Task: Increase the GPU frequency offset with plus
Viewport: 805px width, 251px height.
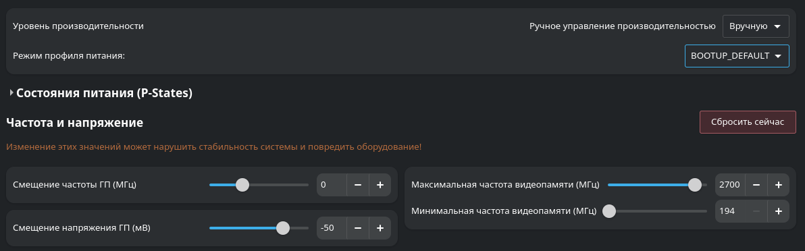Action: click(x=380, y=185)
